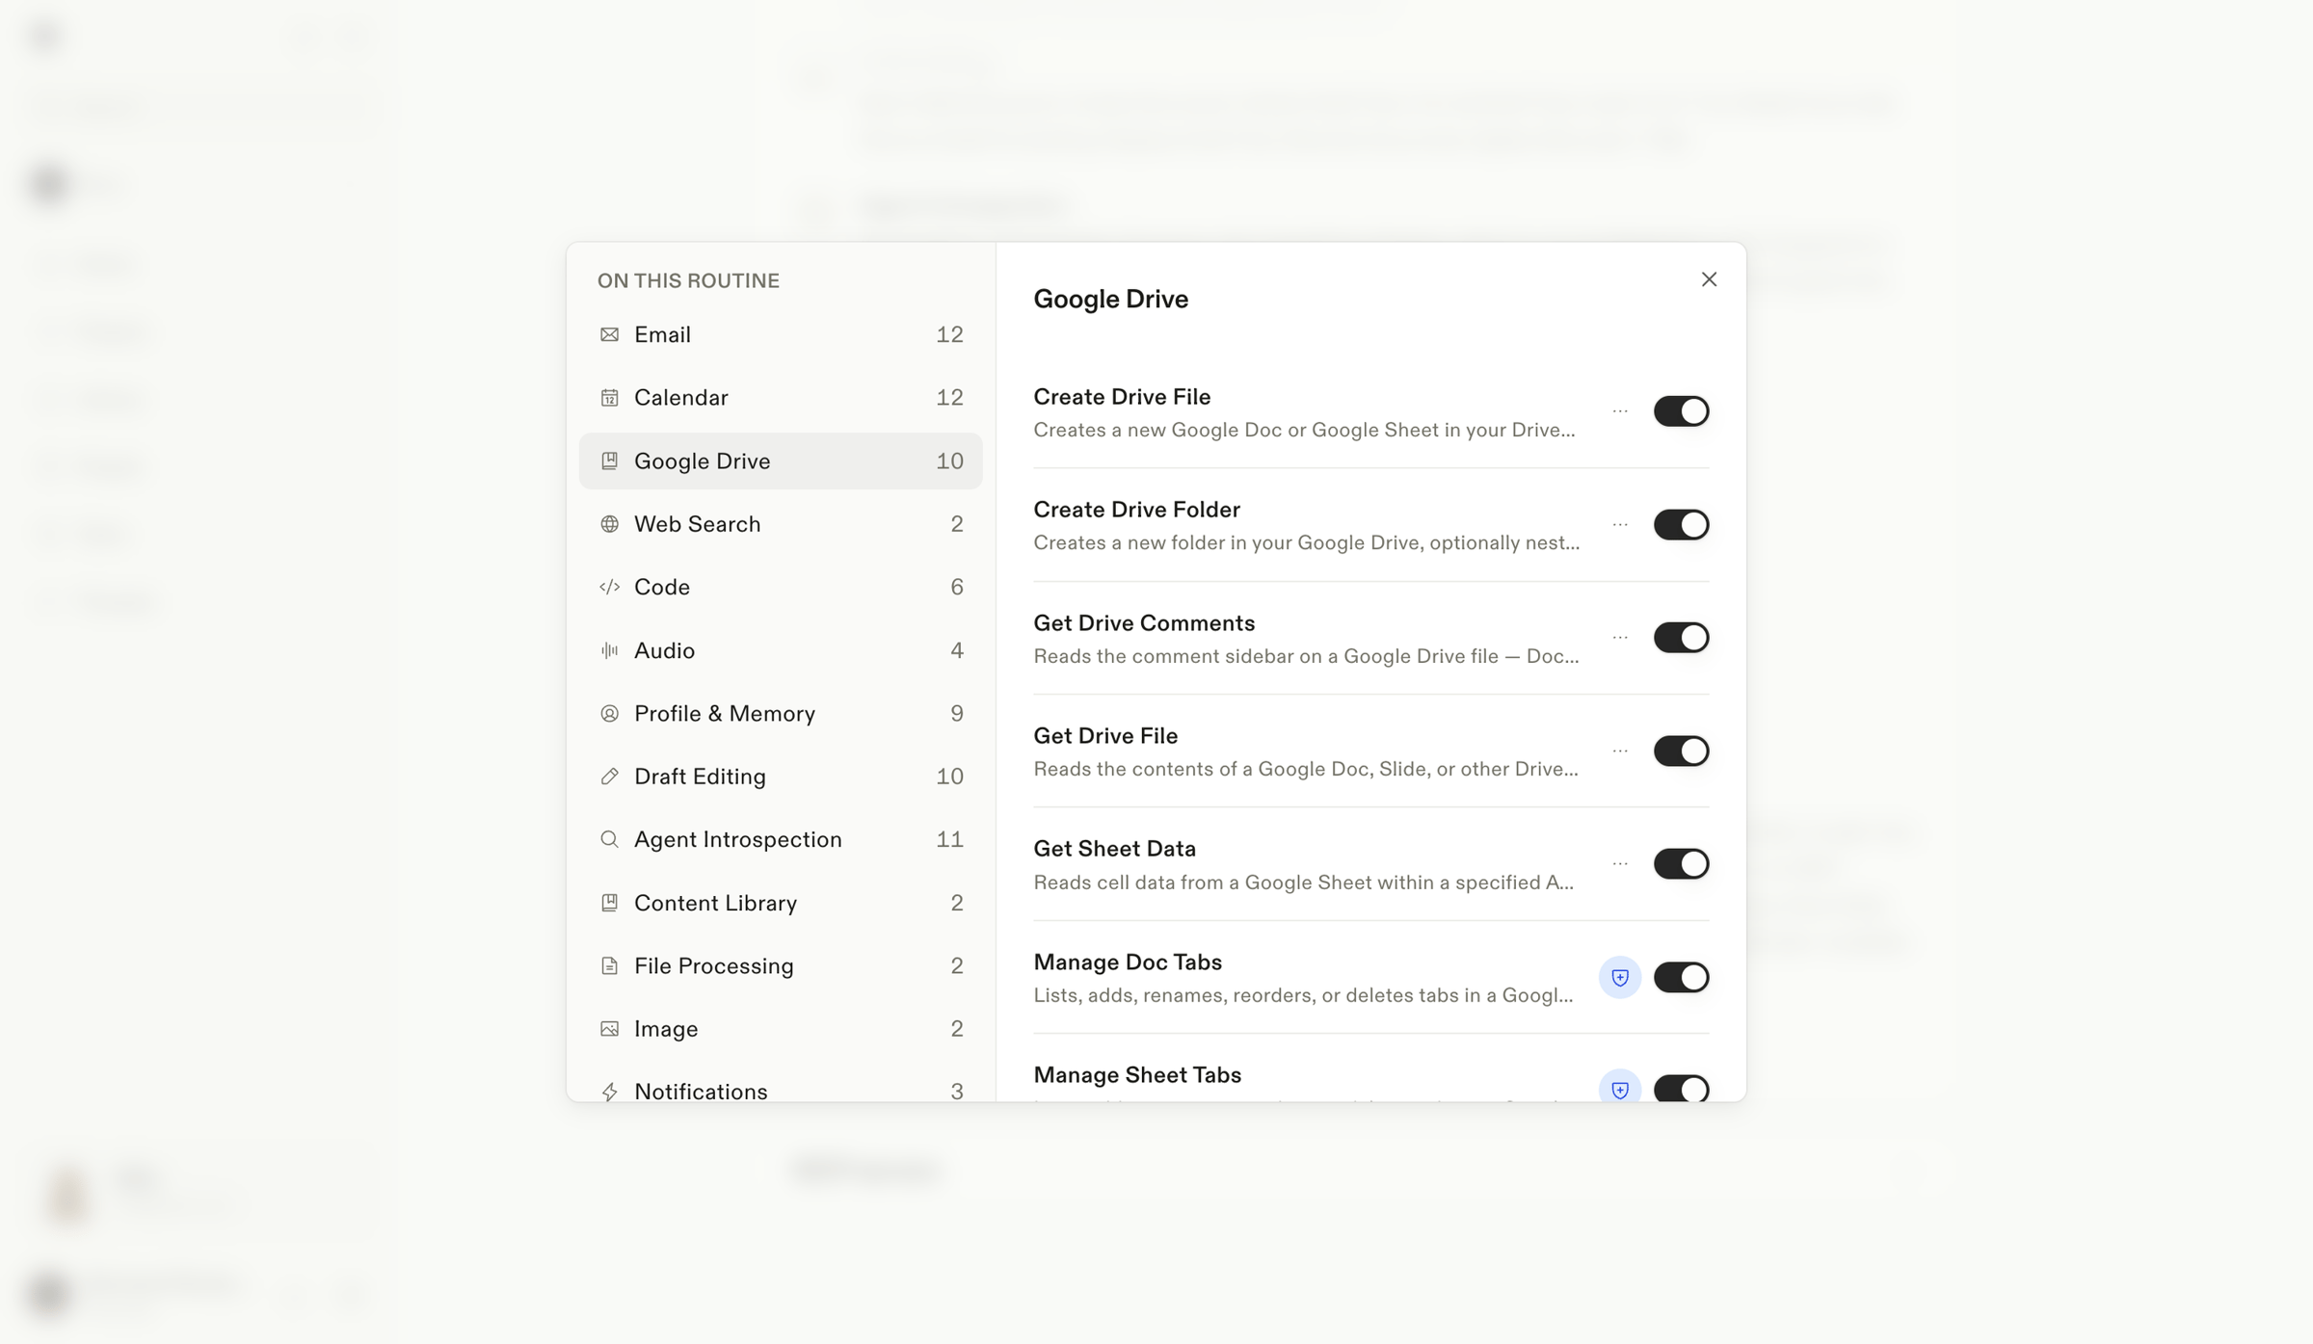This screenshot has width=2313, height=1344.
Task: Click the Create Drive File title
Action: 1122,397
